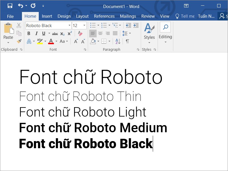Copy the selection

(x=19, y=33)
